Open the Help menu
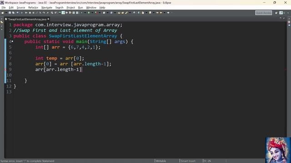The width and height of the screenshot is (291, 163). [x=102, y=8]
